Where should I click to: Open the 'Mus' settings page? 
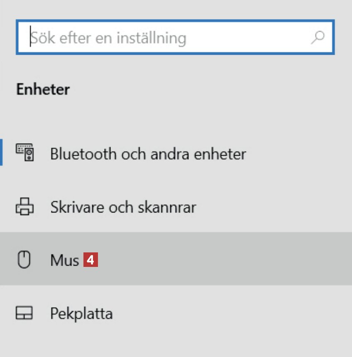64,261
